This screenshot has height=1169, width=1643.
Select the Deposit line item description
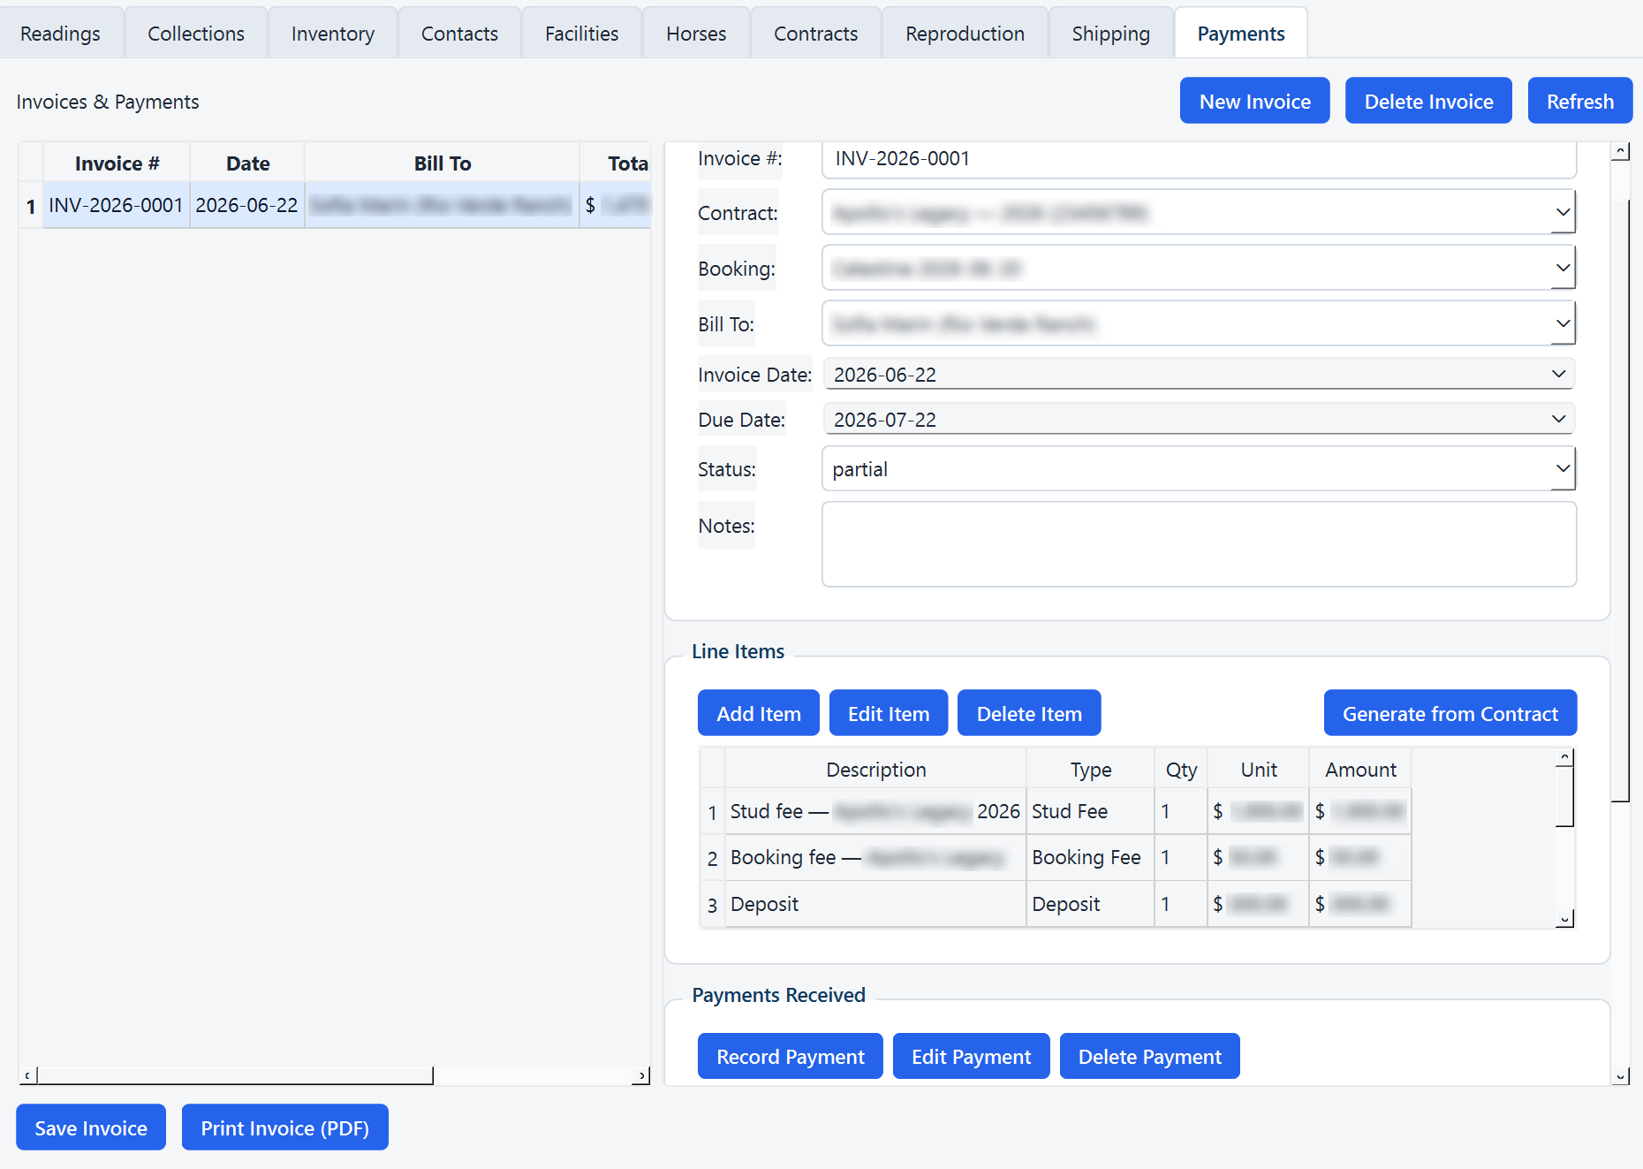coord(875,904)
